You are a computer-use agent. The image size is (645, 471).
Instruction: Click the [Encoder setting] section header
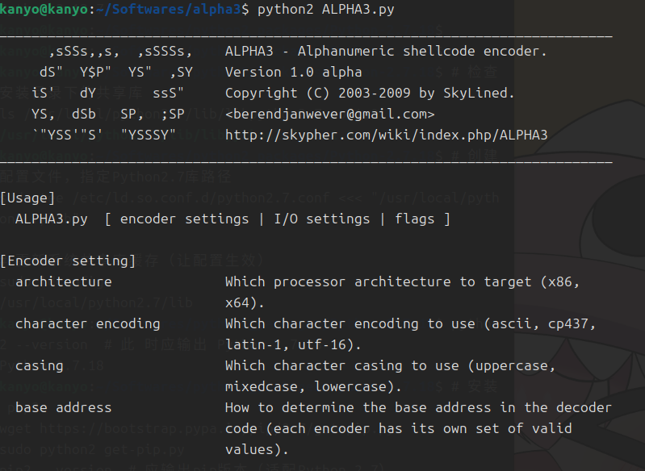(x=68, y=261)
